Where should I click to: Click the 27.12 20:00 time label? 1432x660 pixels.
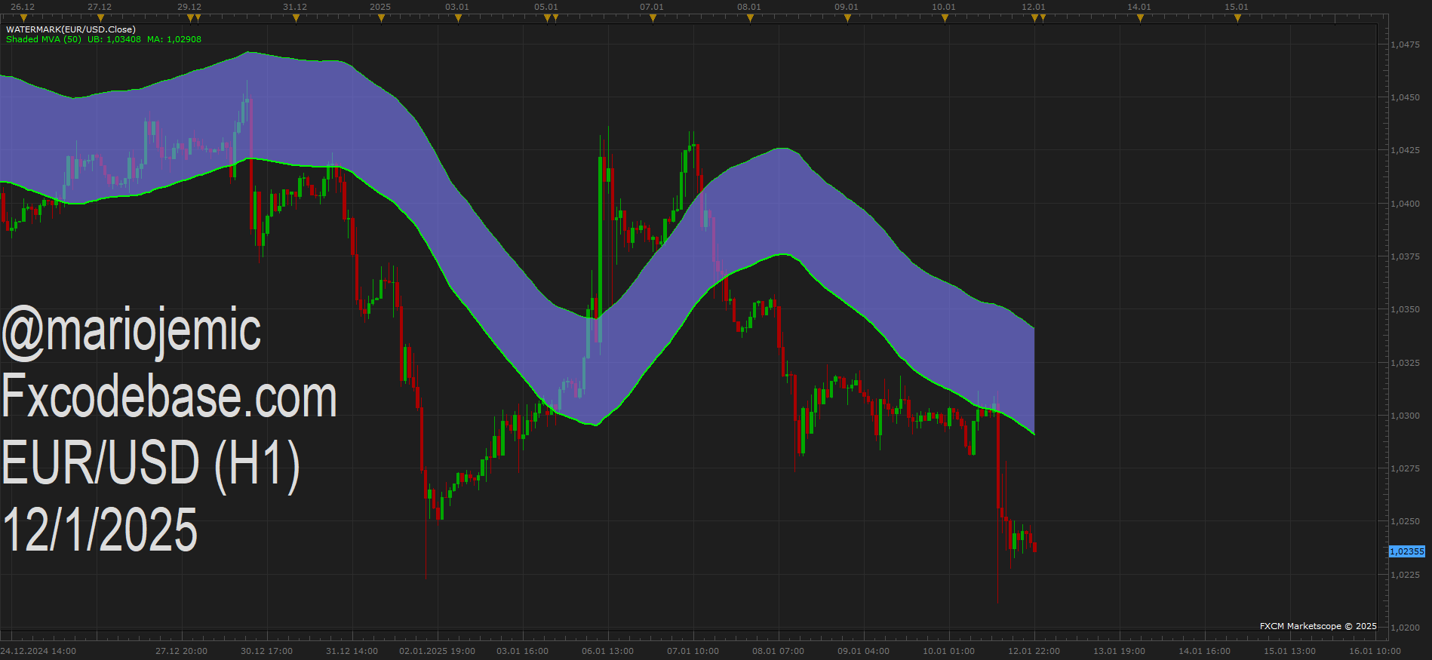[x=181, y=651]
